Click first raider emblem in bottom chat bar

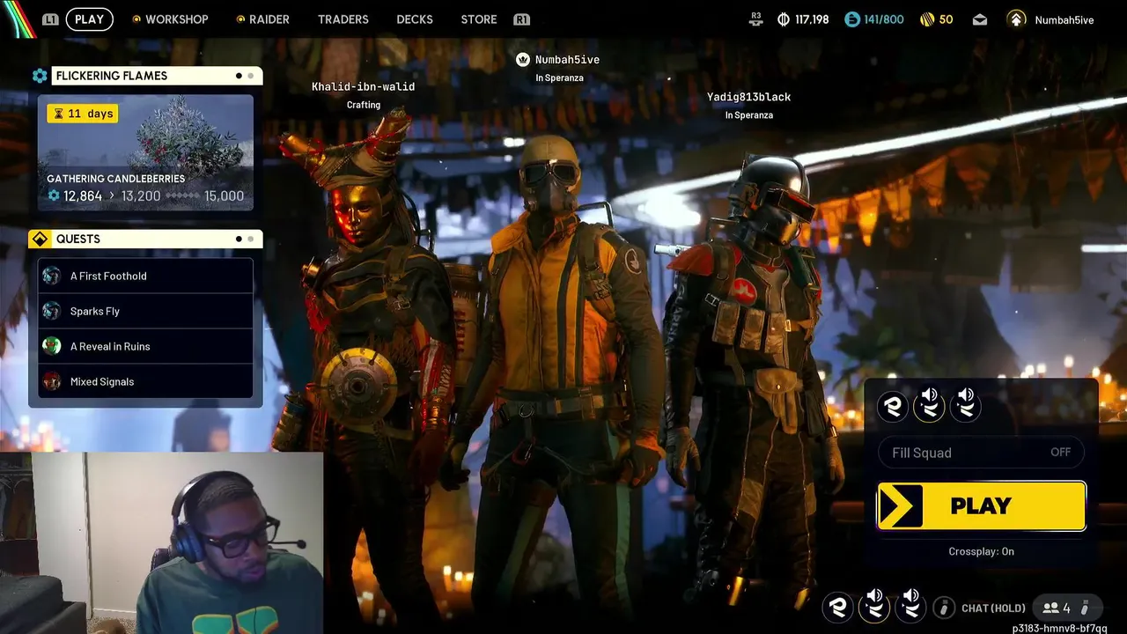pos(838,608)
